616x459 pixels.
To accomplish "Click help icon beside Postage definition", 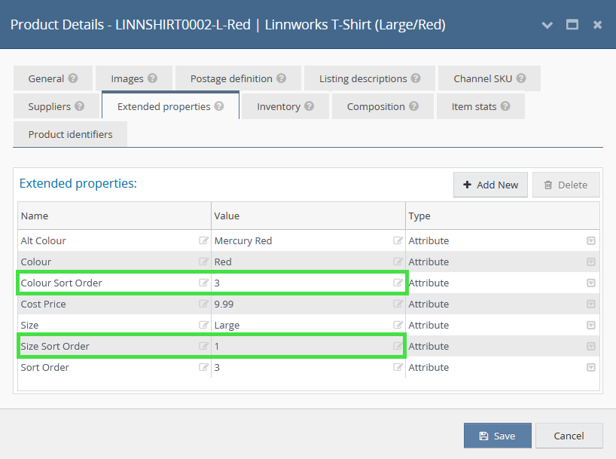I will click(281, 78).
